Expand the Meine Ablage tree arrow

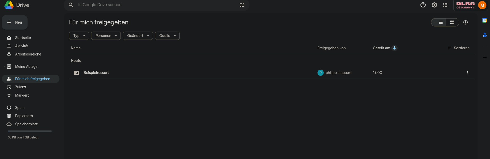pos(5,67)
